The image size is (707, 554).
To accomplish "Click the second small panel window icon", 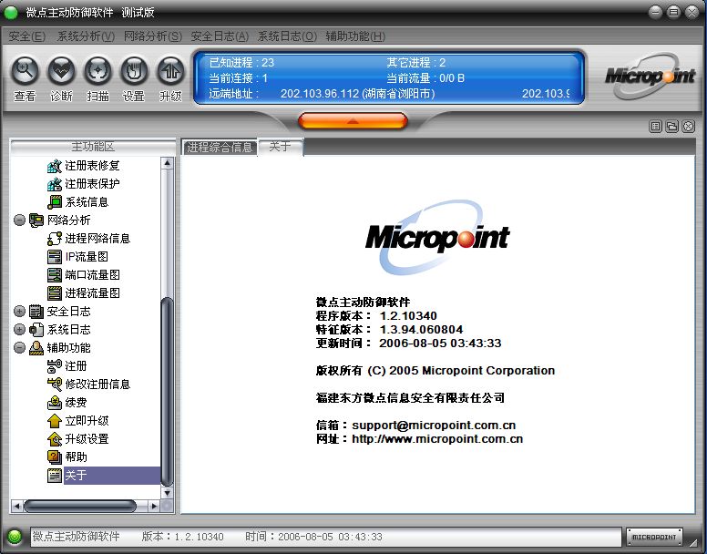I will [671, 127].
